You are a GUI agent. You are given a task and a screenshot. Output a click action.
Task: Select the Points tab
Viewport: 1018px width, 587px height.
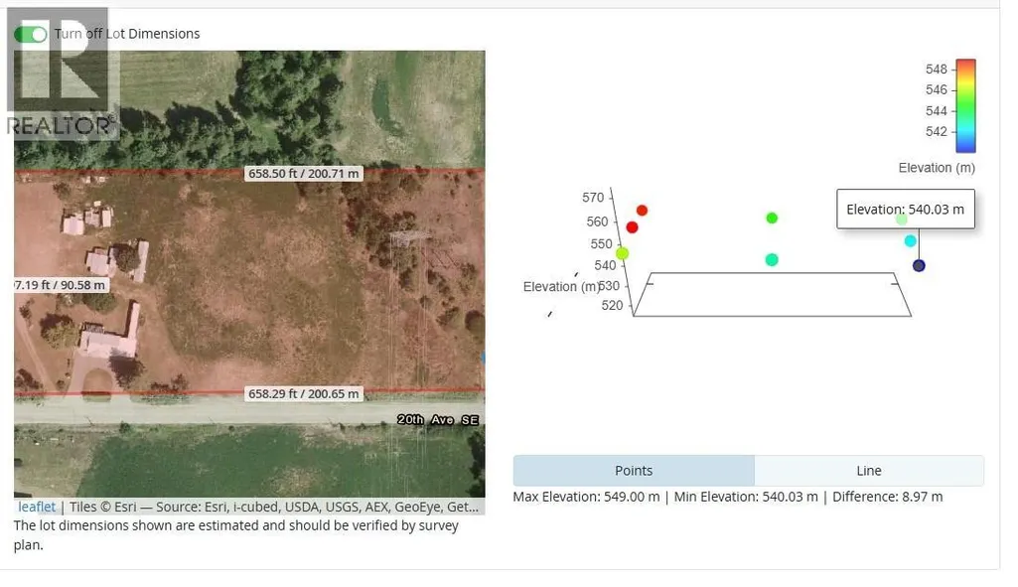click(x=634, y=471)
